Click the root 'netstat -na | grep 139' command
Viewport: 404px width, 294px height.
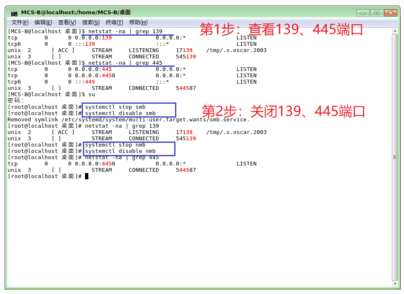[122, 126]
